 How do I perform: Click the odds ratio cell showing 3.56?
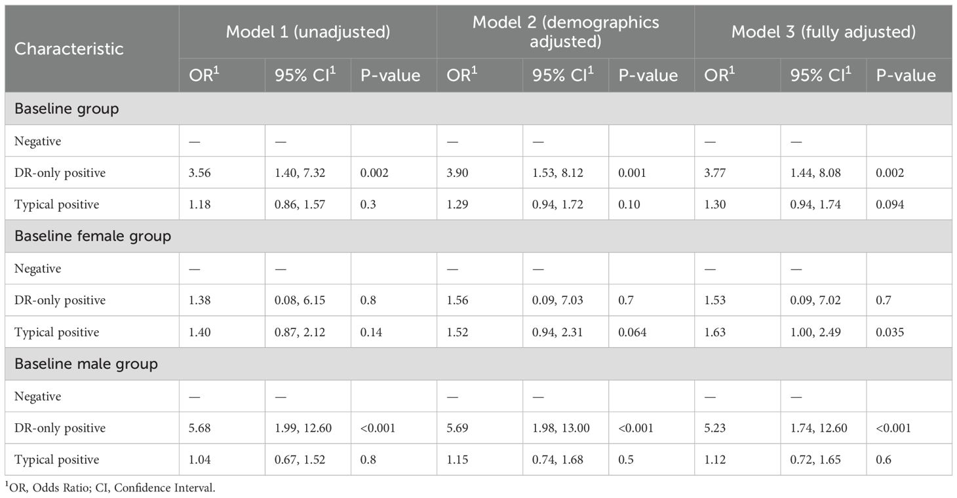pos(195,173)
